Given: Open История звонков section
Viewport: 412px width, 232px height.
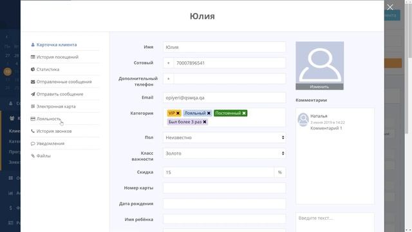Looking at the screenshot, I should coord(54,131).
